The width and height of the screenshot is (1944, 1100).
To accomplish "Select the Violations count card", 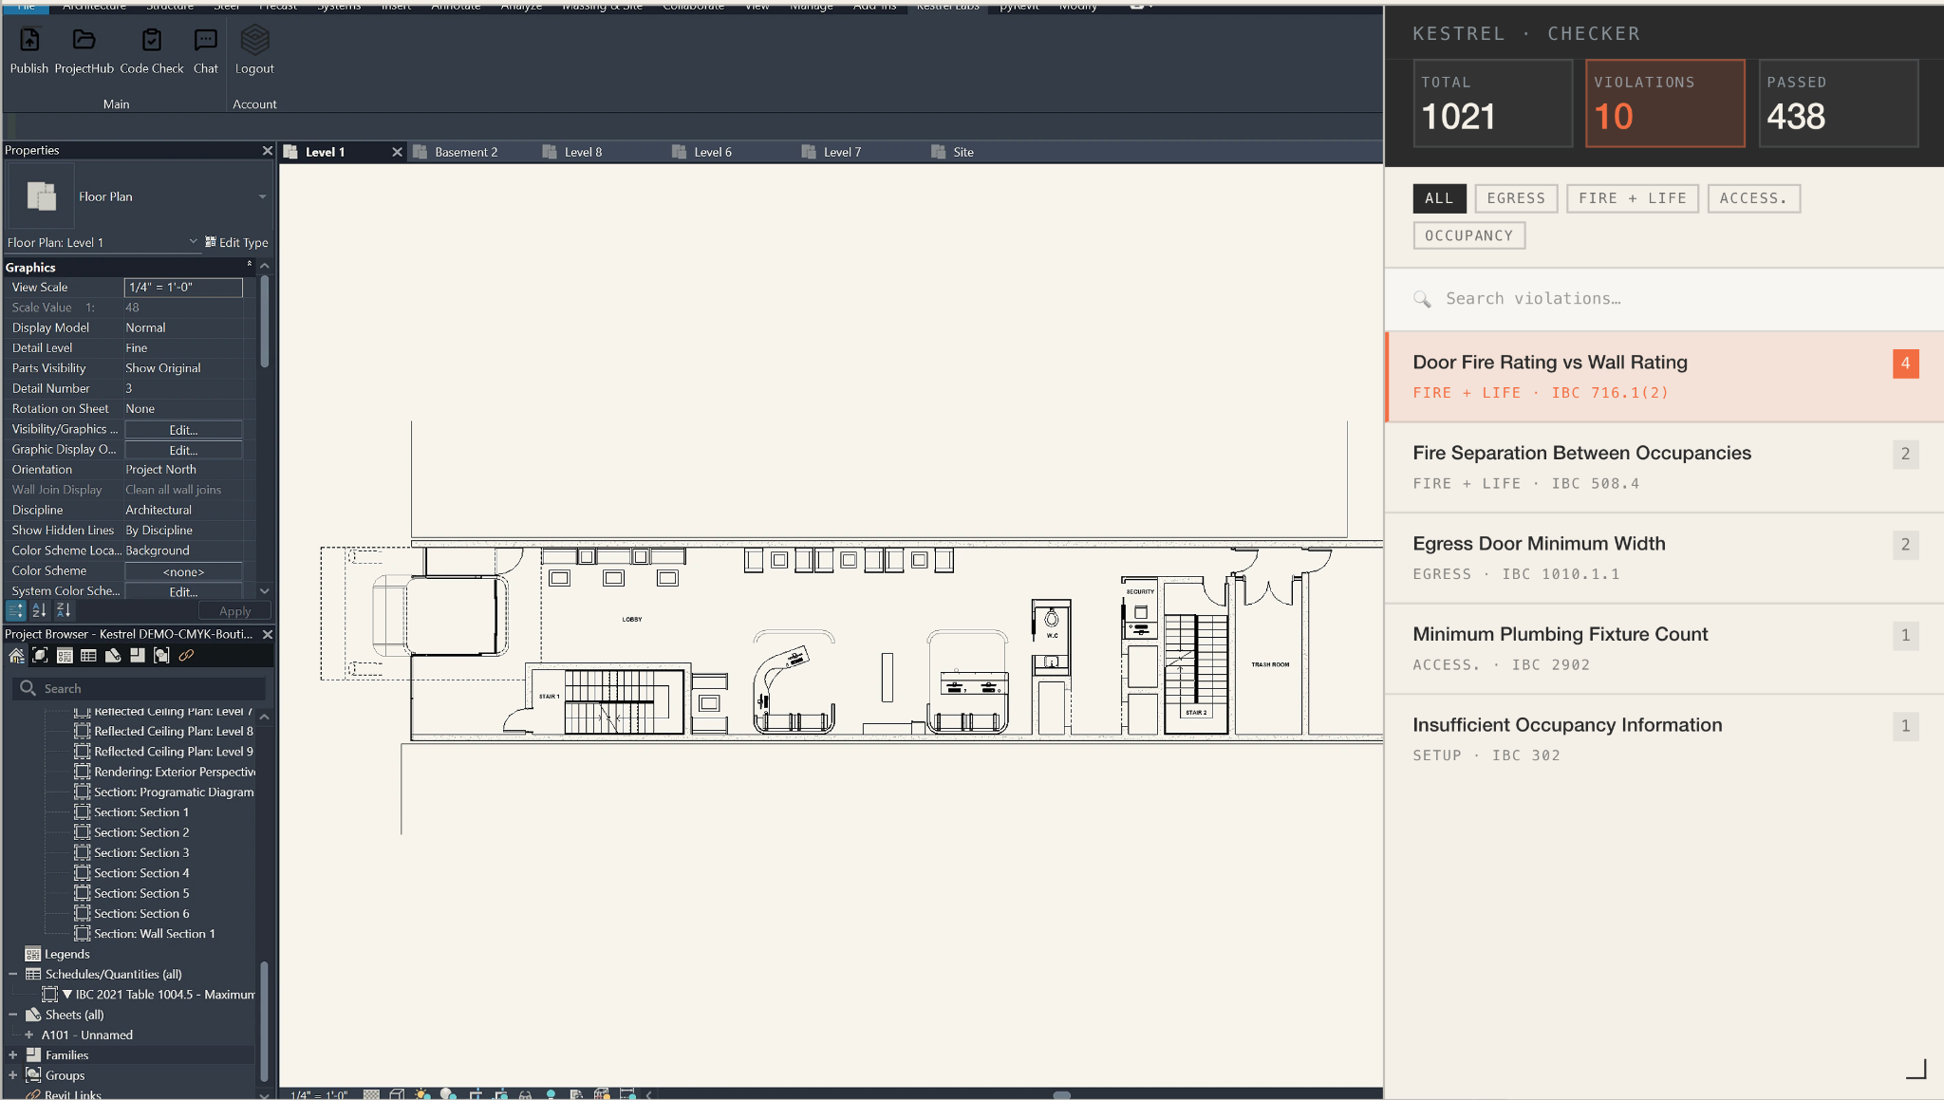I will 1665,103.
